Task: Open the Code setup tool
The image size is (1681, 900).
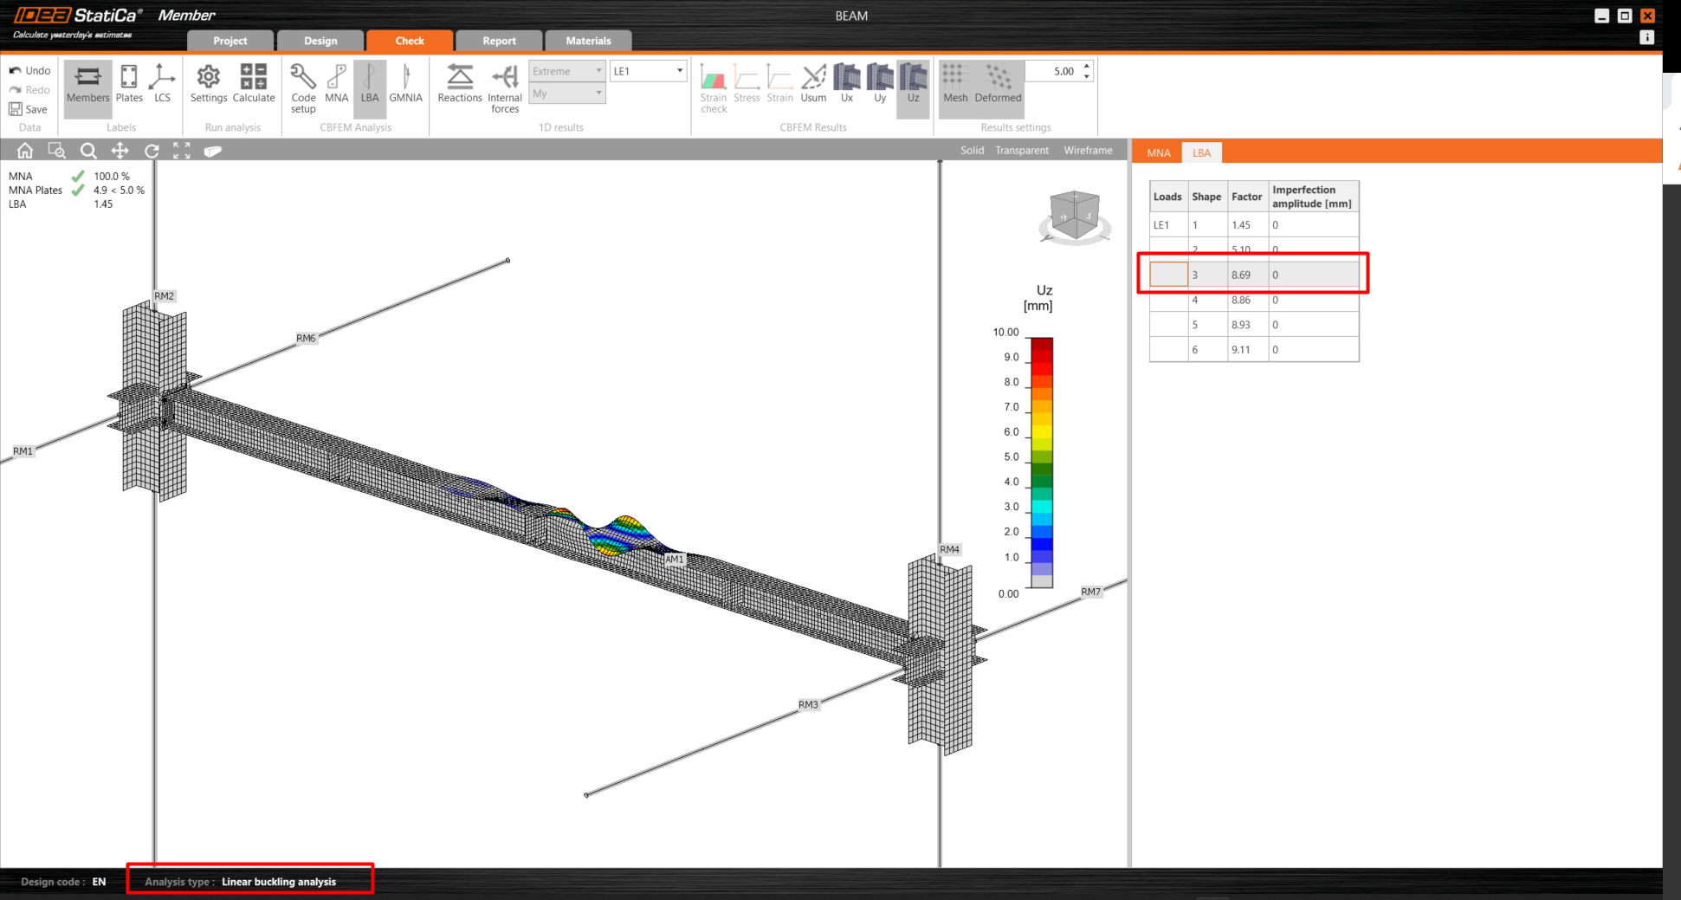Action: click(x=303, y=87)
